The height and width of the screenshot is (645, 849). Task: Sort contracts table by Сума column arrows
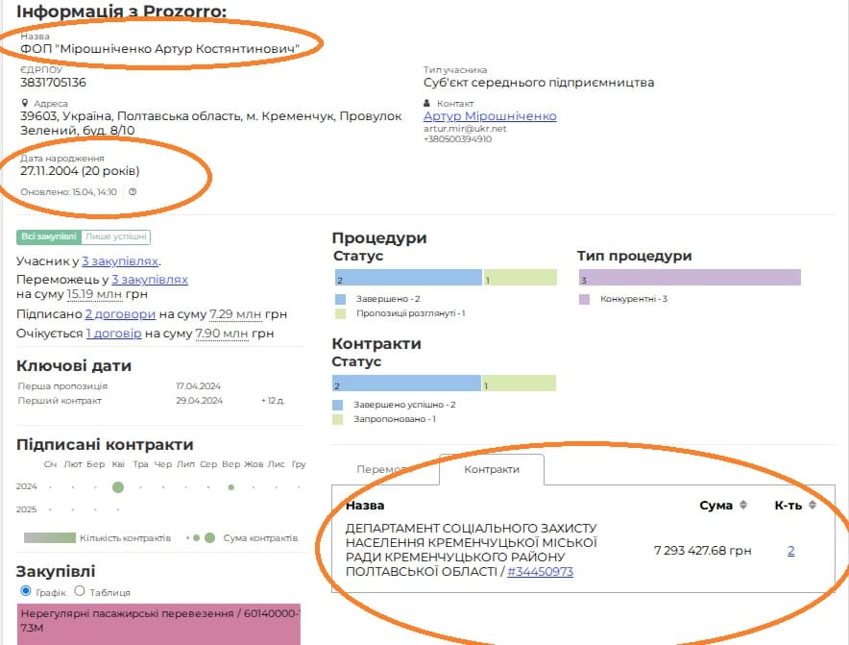pos(741,506)
